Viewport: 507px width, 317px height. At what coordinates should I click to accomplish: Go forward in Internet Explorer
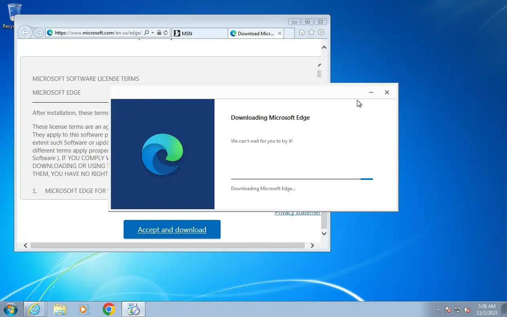click(x=38, y=32)
